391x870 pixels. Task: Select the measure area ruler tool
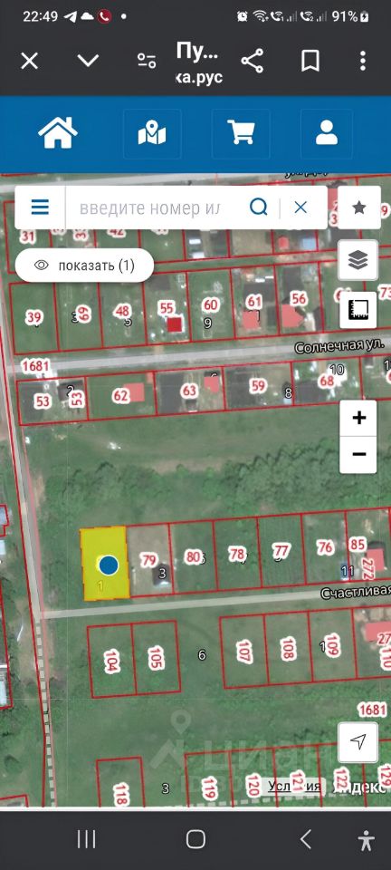pyautogui.click(x=358, y=310)
